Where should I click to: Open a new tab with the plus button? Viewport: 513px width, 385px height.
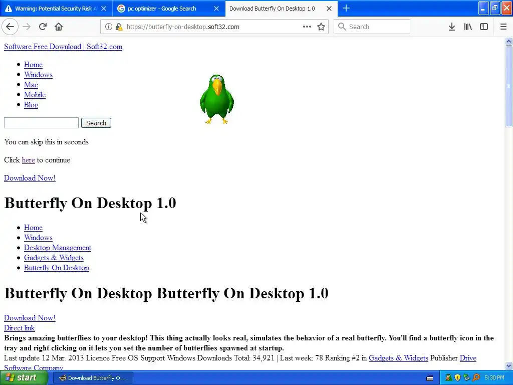[346, 8]
